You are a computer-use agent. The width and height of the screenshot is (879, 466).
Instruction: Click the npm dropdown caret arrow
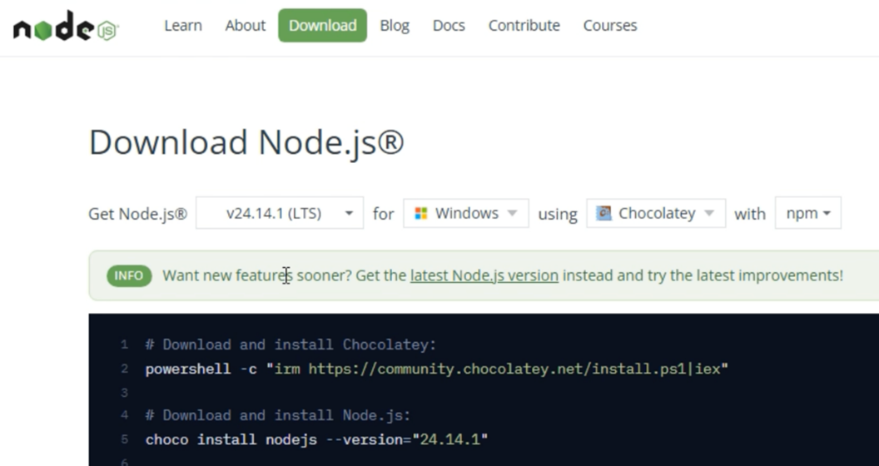point(827,213)
